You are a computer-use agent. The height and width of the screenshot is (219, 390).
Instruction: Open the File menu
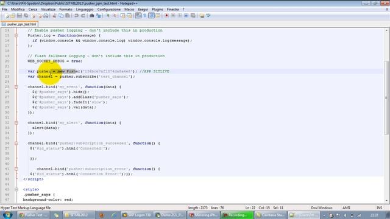coord(4,10)
